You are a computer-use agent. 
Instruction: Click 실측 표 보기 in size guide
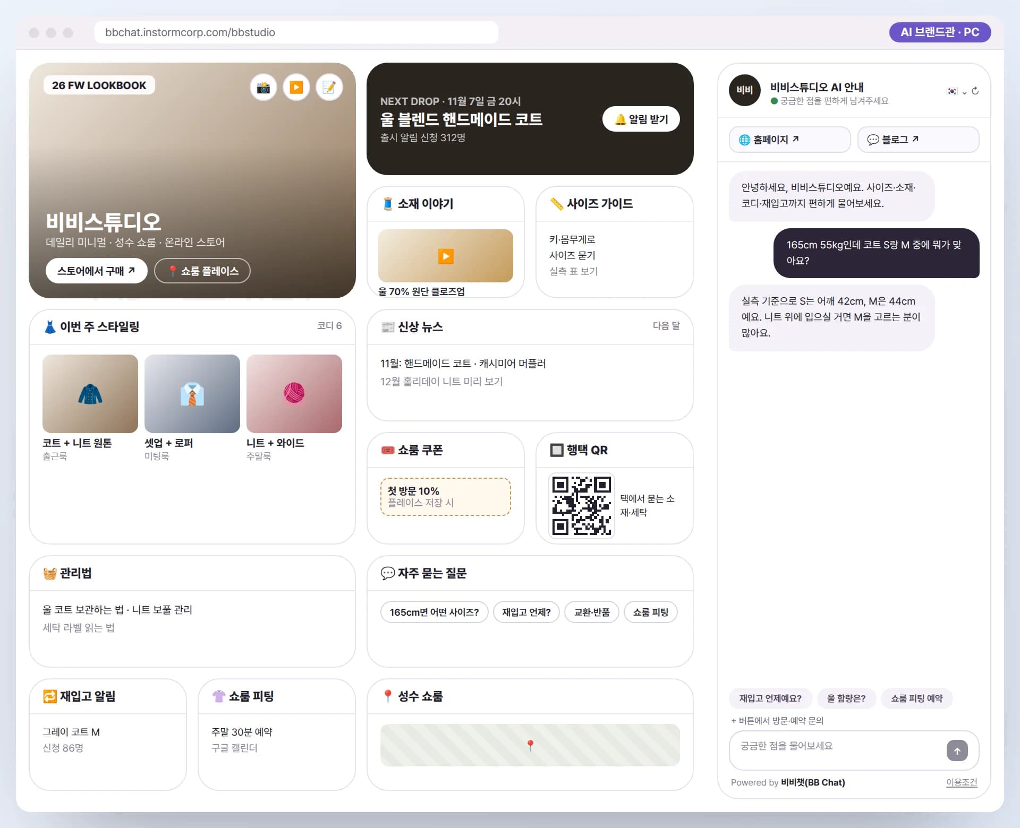(x=574, y=271)
